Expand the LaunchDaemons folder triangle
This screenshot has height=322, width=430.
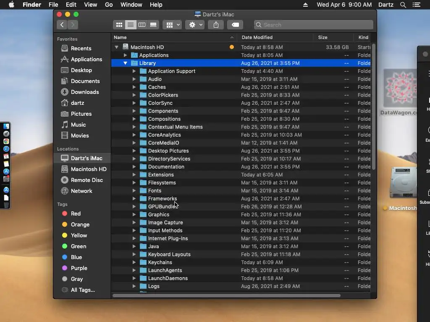tap(134, 278)
